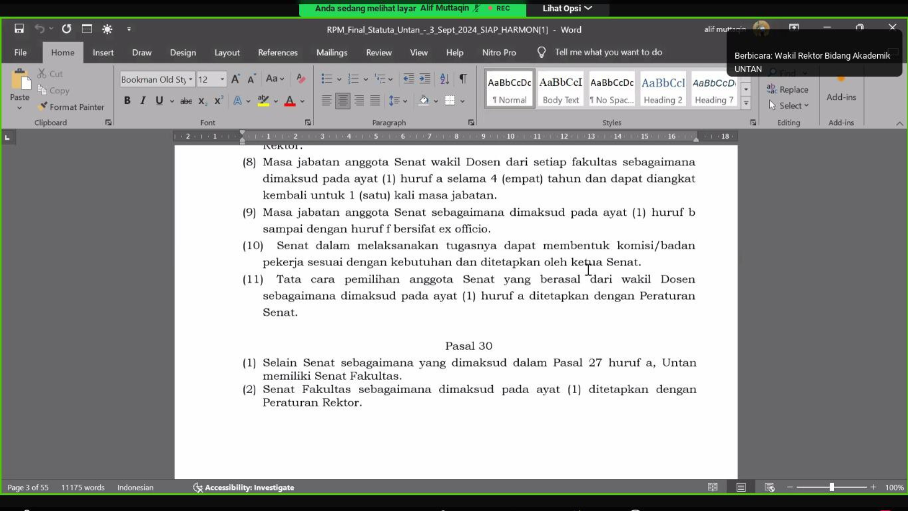Apply the Heading 2 style
908x511 pixels.
pos(663,89)
